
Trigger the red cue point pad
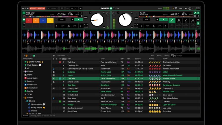click(29, 21)
